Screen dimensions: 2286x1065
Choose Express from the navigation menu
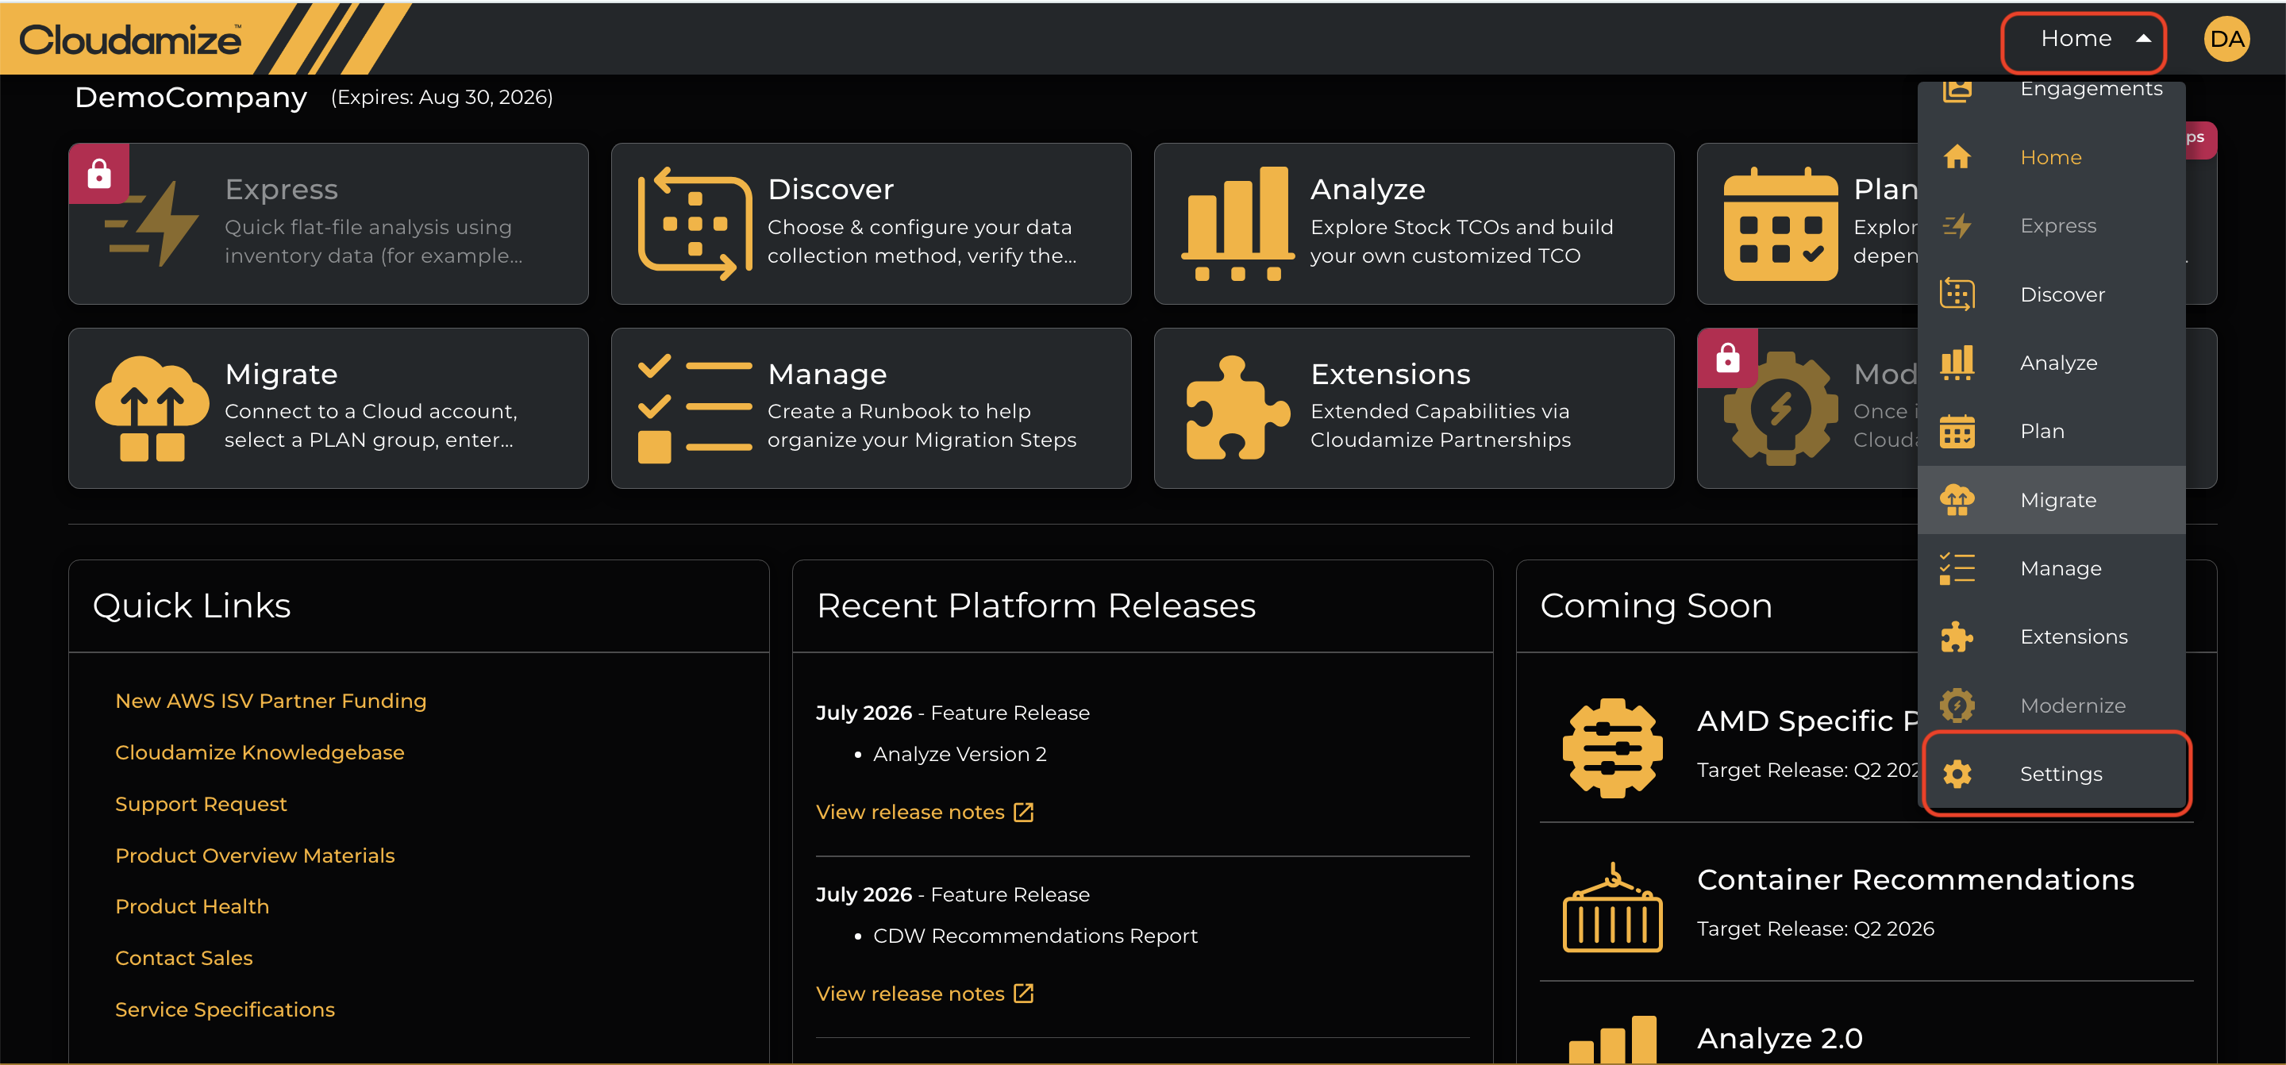point(2052,225)
